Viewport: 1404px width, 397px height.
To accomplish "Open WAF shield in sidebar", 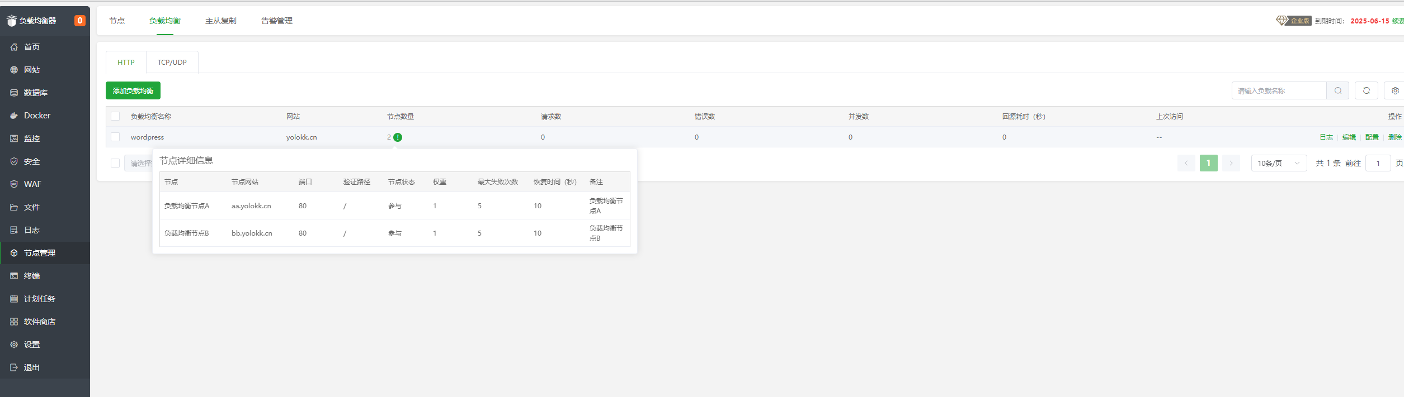I will pyautogui.click(x=32, y=184).
